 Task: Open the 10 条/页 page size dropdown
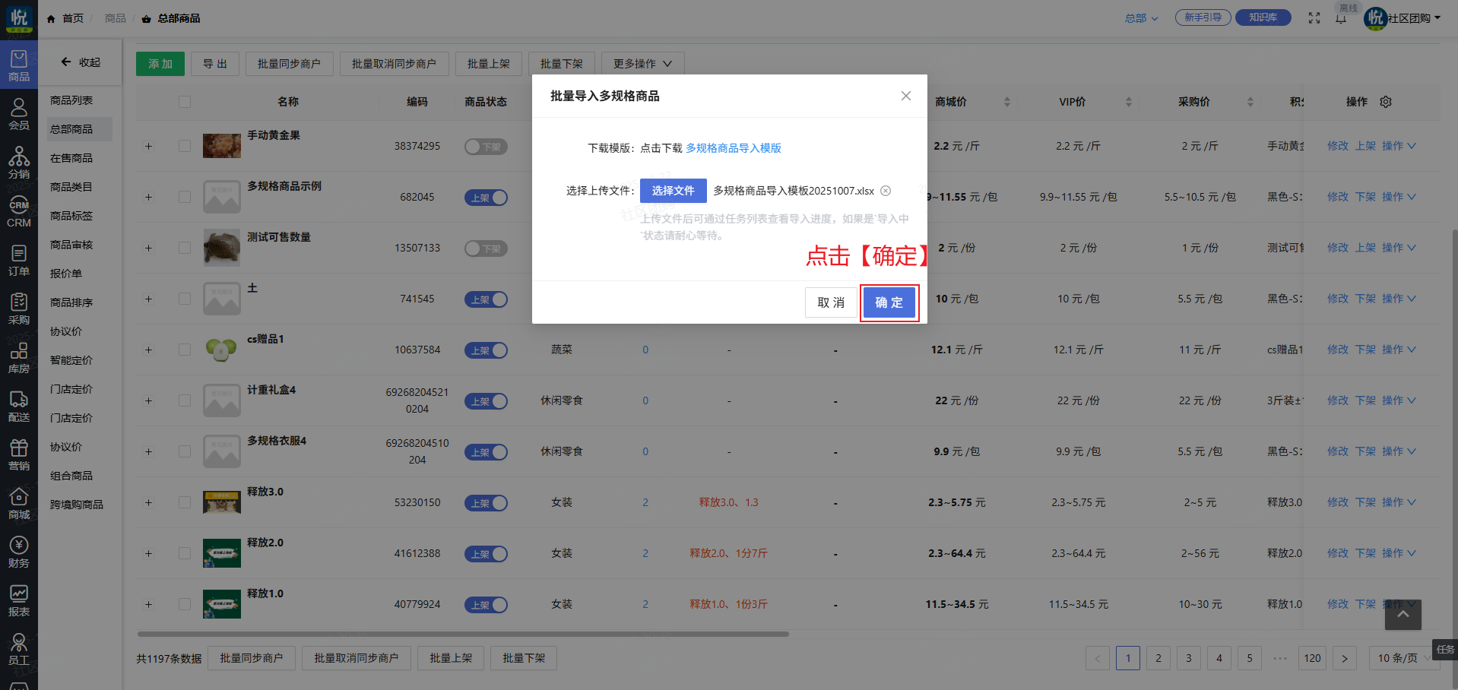(x=1403, y=658)
